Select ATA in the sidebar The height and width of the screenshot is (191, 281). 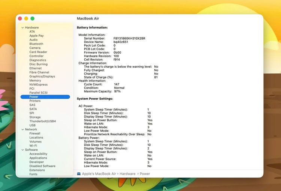point(32,32)
